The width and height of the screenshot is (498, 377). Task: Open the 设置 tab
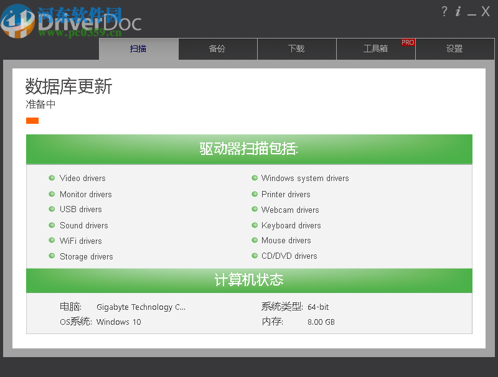click(455, 49)
